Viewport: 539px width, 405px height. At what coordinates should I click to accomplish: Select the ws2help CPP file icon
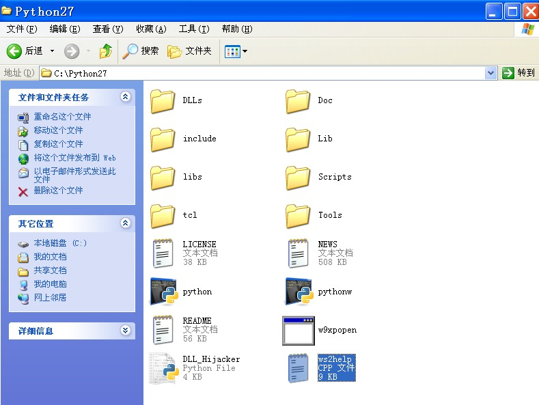tap(298, 368)
